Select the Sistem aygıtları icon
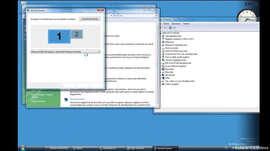Viewport: 270px width, 151px height. pos(163,84)
